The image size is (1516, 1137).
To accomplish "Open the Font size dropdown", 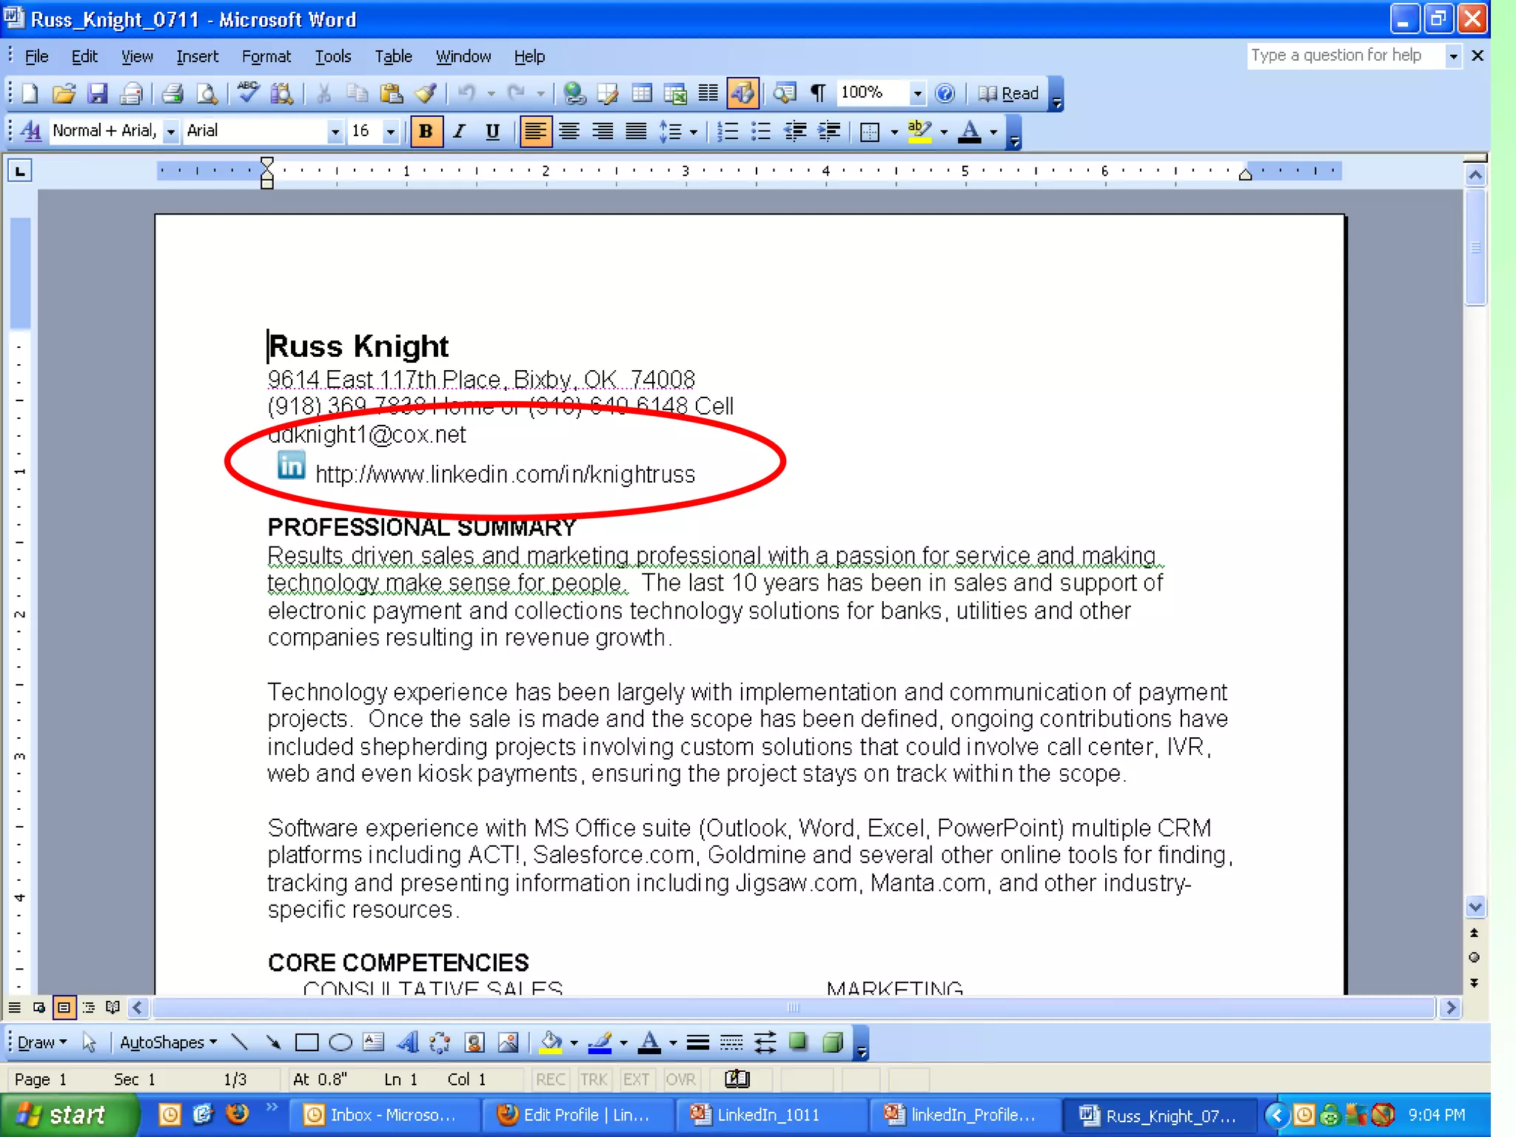I will coord(391,132).
